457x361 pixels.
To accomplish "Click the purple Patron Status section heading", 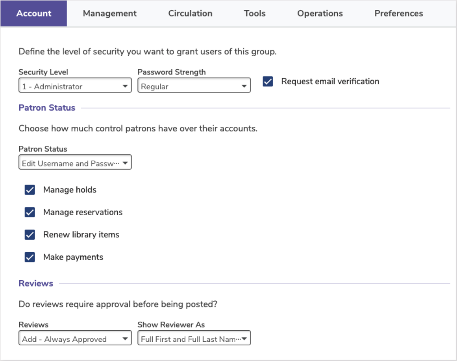I will click(47, 108).
